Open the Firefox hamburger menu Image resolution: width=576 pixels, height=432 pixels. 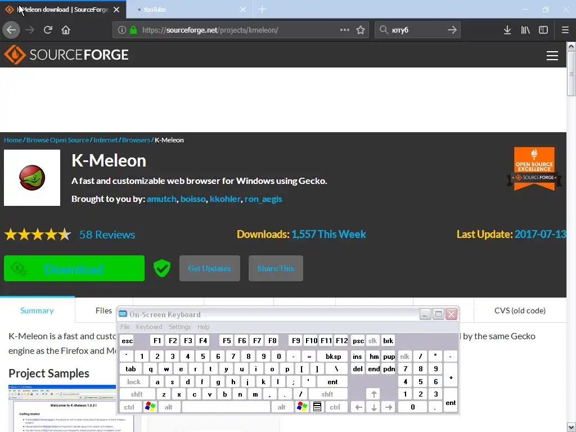pyautogui.click(x=565, y=30)
